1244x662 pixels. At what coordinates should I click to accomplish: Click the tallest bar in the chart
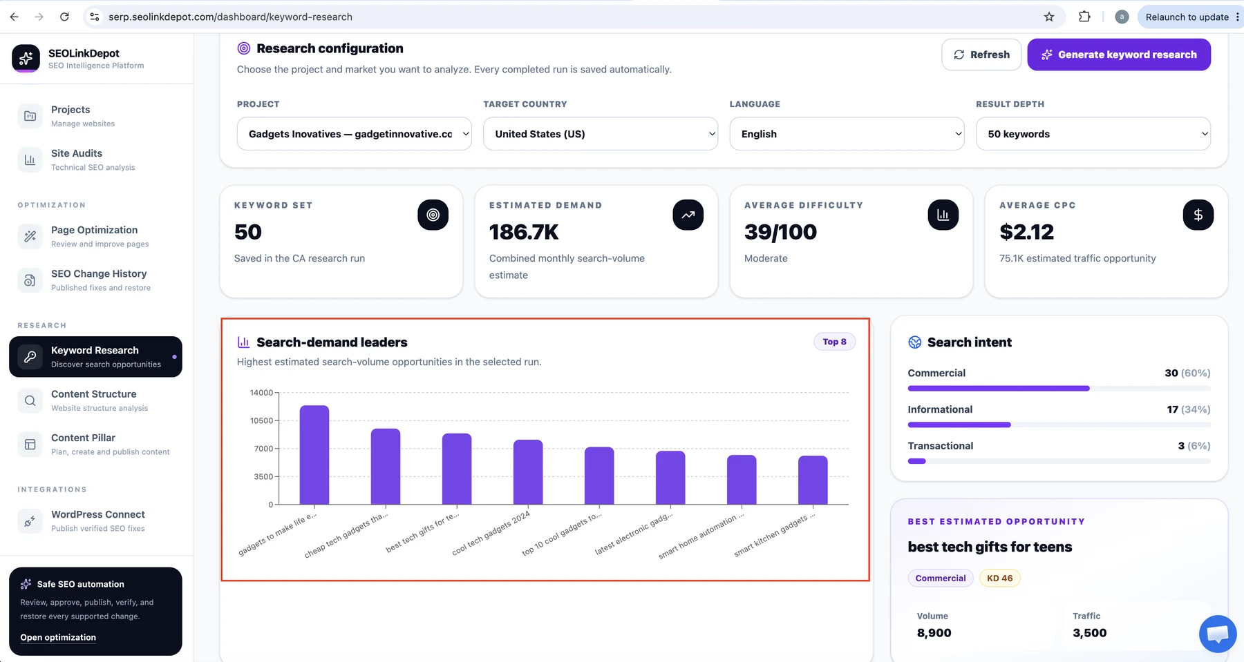(314, 455)
